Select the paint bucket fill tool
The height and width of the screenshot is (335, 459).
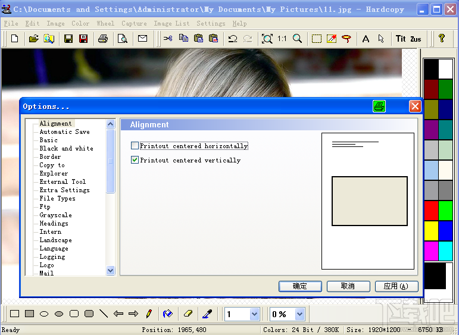[x=167, y=314]
